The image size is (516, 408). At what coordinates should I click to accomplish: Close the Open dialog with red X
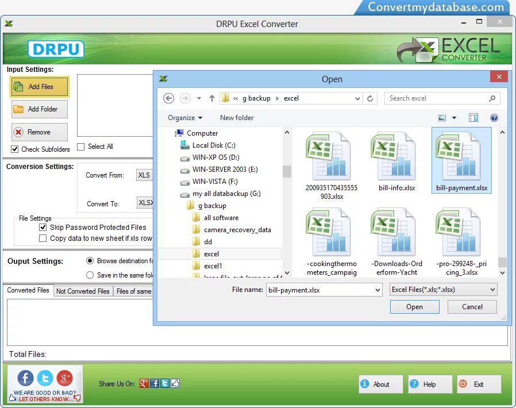pos(499,76)
